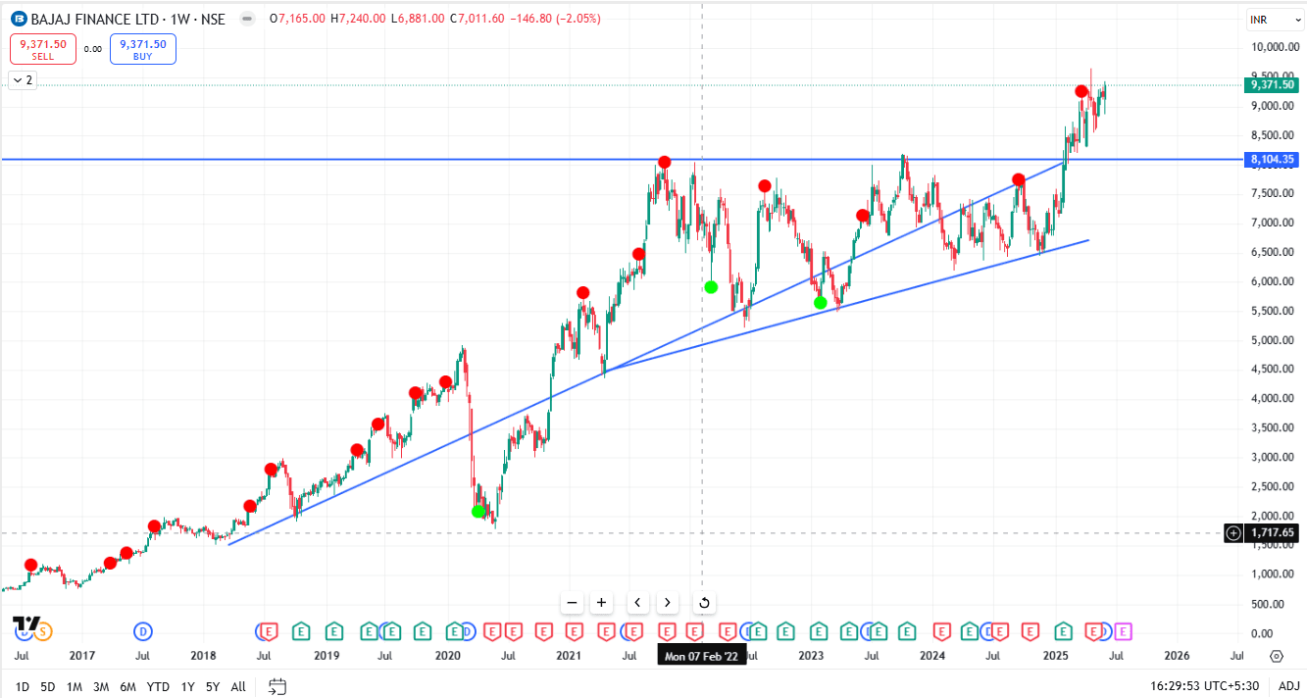Click the TradingView logo on the chart
The width and height of the screenshot is (1307, 698).
click(26, 624)
